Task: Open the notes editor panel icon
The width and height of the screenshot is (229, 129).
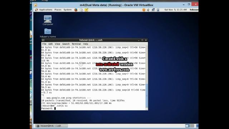Action: coord(87,10)
